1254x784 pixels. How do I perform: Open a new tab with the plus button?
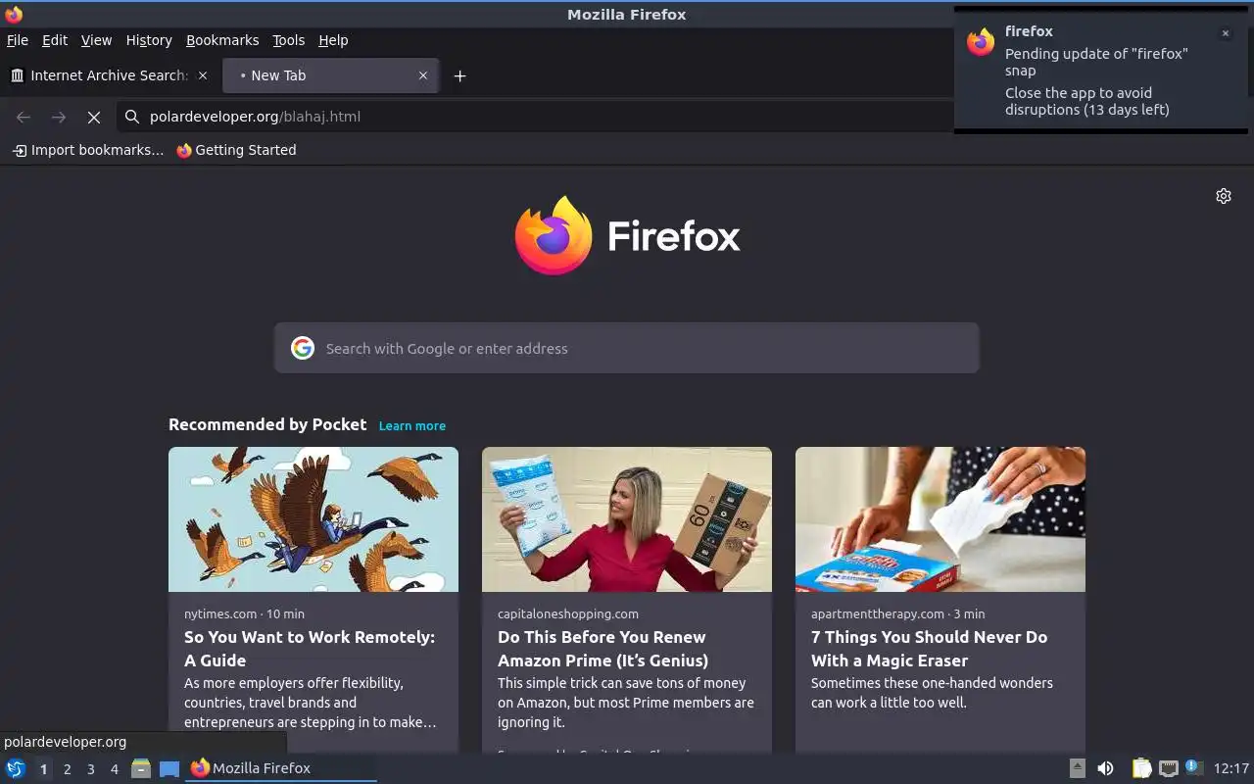click(x=459, y=75)
